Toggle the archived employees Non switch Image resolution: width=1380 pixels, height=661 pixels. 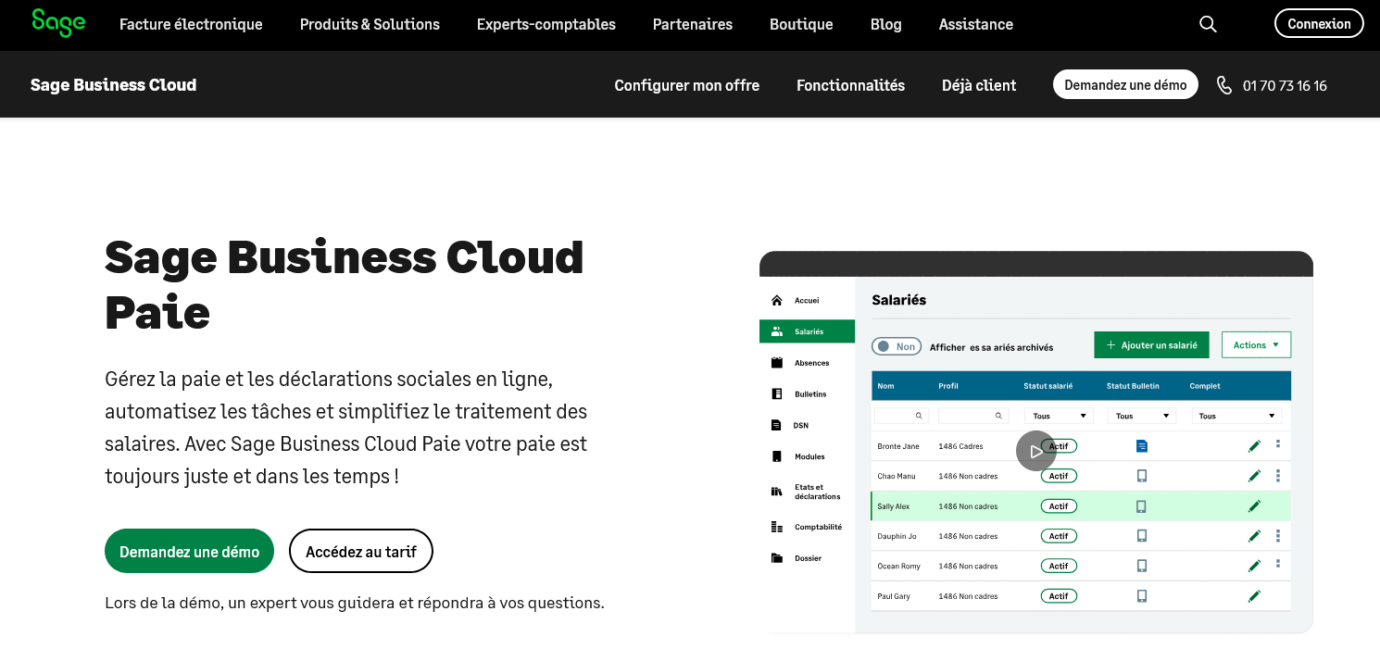(x=897, y=346)
